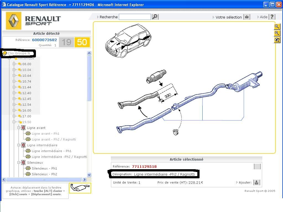Viewport: 283px width, 212px height.
Task: Click the exhaust clamp part in diagram
Action: tap(175, 132)
